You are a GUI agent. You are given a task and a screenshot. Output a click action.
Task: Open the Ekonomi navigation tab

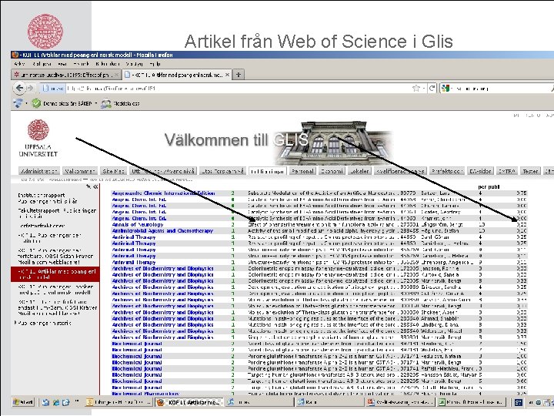point(332,171)
